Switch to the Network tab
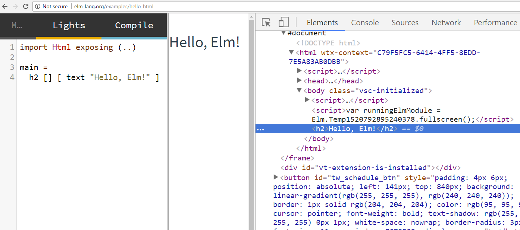The image size is (520, 230). click(446, 23)
